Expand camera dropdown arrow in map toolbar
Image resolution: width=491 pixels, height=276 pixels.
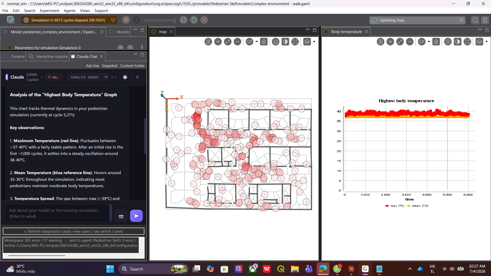(x=257, y=42)
